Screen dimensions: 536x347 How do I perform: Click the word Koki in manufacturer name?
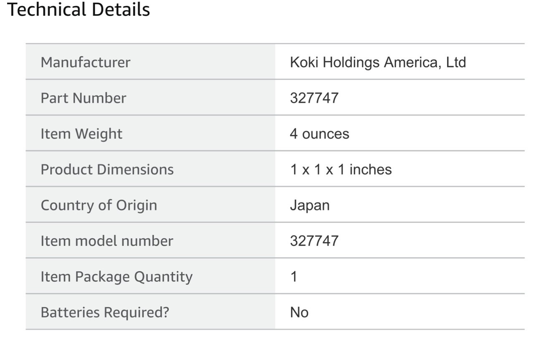[x=304, y=62]
